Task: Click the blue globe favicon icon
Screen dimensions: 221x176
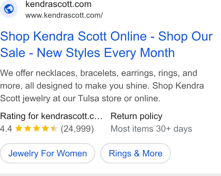Action: click(x=9, y=9)
